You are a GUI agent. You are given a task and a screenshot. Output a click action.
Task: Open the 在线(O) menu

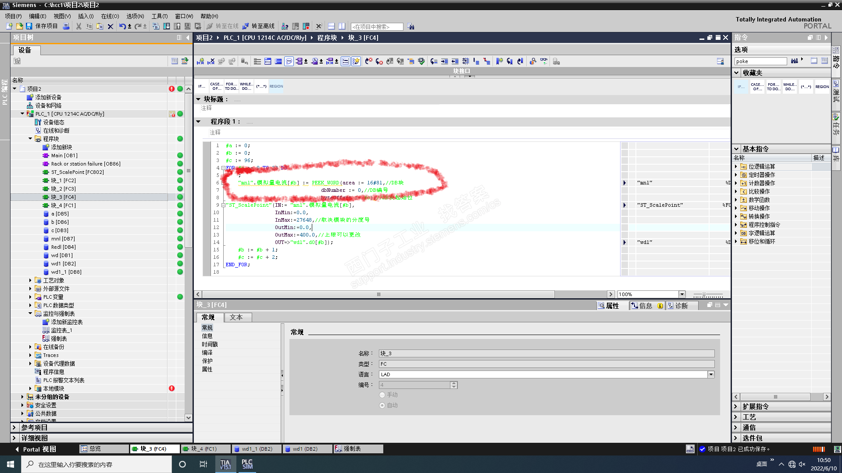[x=110, y=16]
